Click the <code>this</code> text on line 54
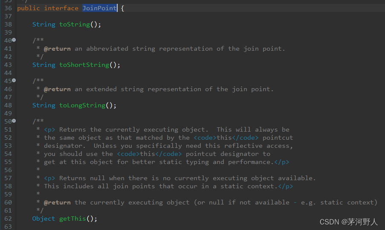Viewport: 385px width, 230px height. pos(149,154)
